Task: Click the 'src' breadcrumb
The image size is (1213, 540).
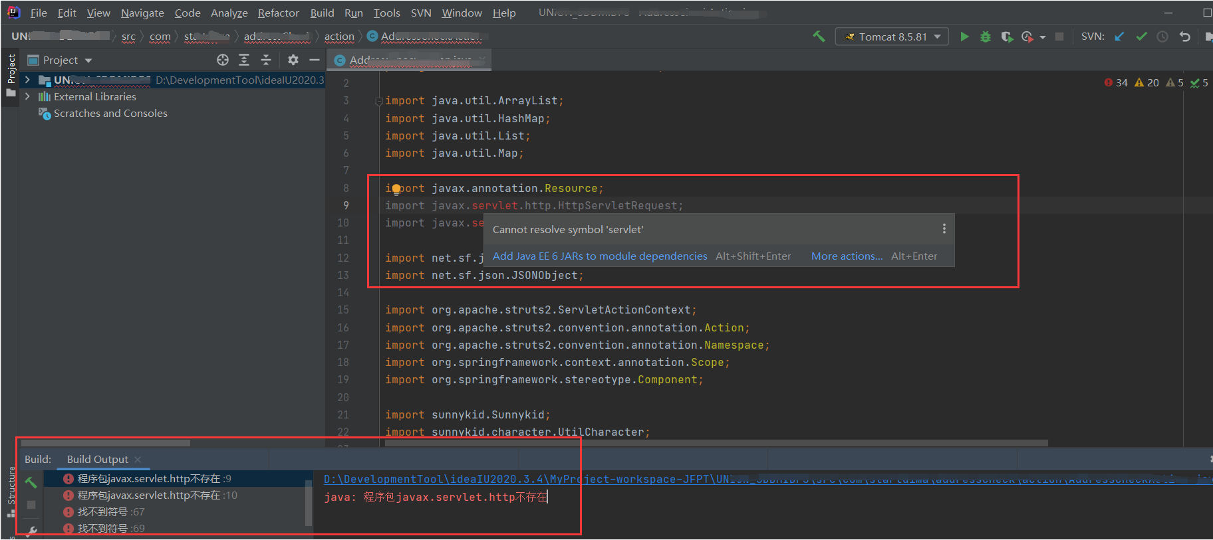Action: click(128, 37)
